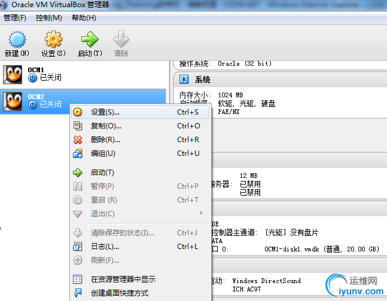Click the [光驱] 没有盘片 optical drive entry
This screenshot has height=301, width=387.
292,232
